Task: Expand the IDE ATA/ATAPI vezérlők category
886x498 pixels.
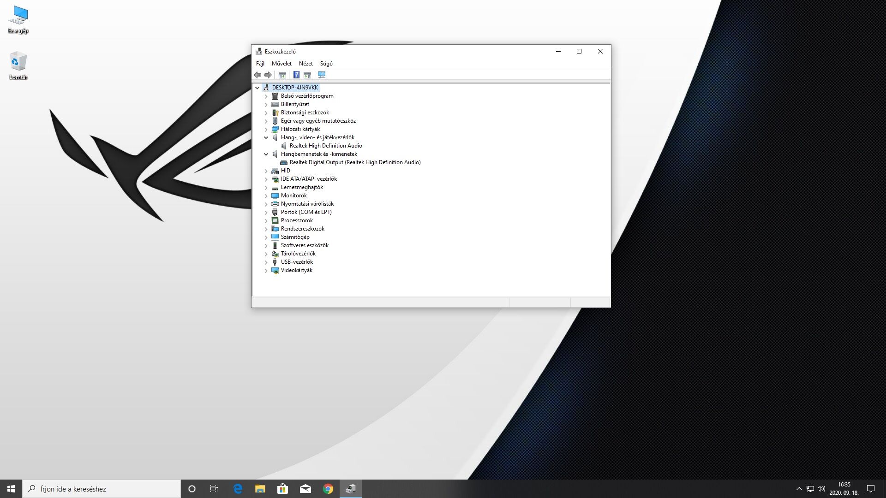Action: pyautogui.click(x=266, y=179)
